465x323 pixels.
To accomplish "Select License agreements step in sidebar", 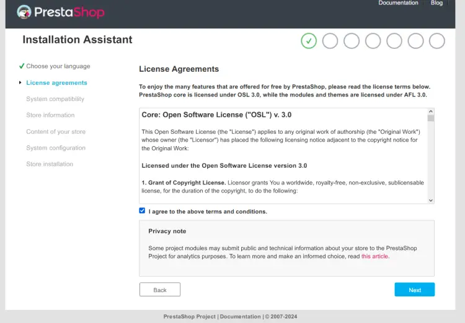I will 56,83.
